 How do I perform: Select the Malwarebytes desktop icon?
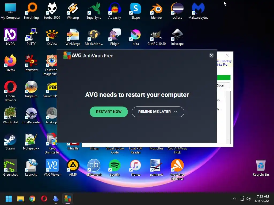coord(198,11)
